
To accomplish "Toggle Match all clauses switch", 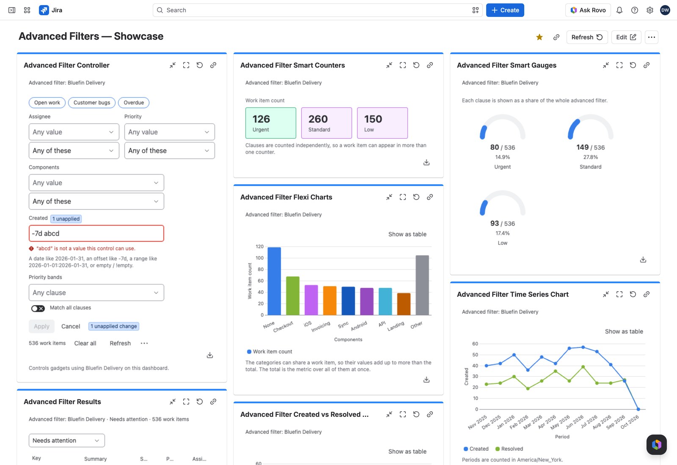I will click(38, 308).
